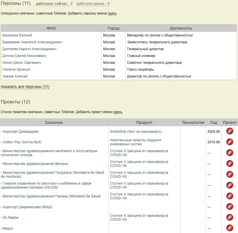238x233 pixels.
Task: Open SmartAmp (тест на коронавирус) product
Action: pos(136,132)
